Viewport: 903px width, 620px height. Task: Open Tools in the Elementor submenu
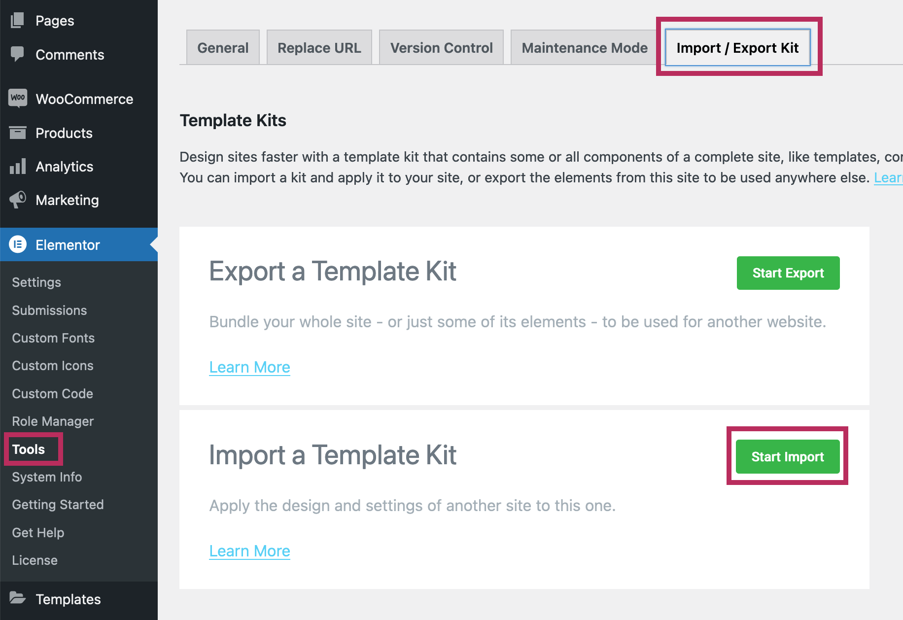[29, 449]
